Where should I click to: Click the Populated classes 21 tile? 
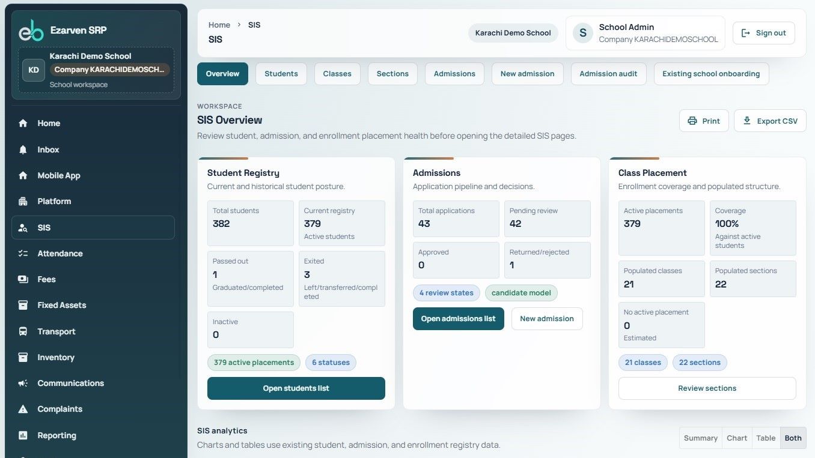(662, 279)
